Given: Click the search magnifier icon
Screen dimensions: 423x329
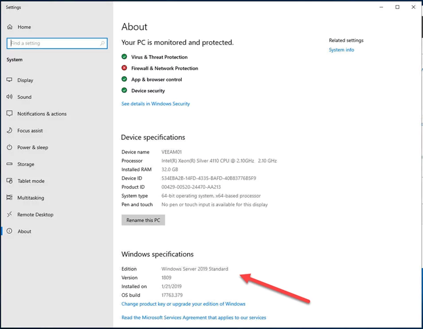Looking at the screenshot, I should (102, 43).
